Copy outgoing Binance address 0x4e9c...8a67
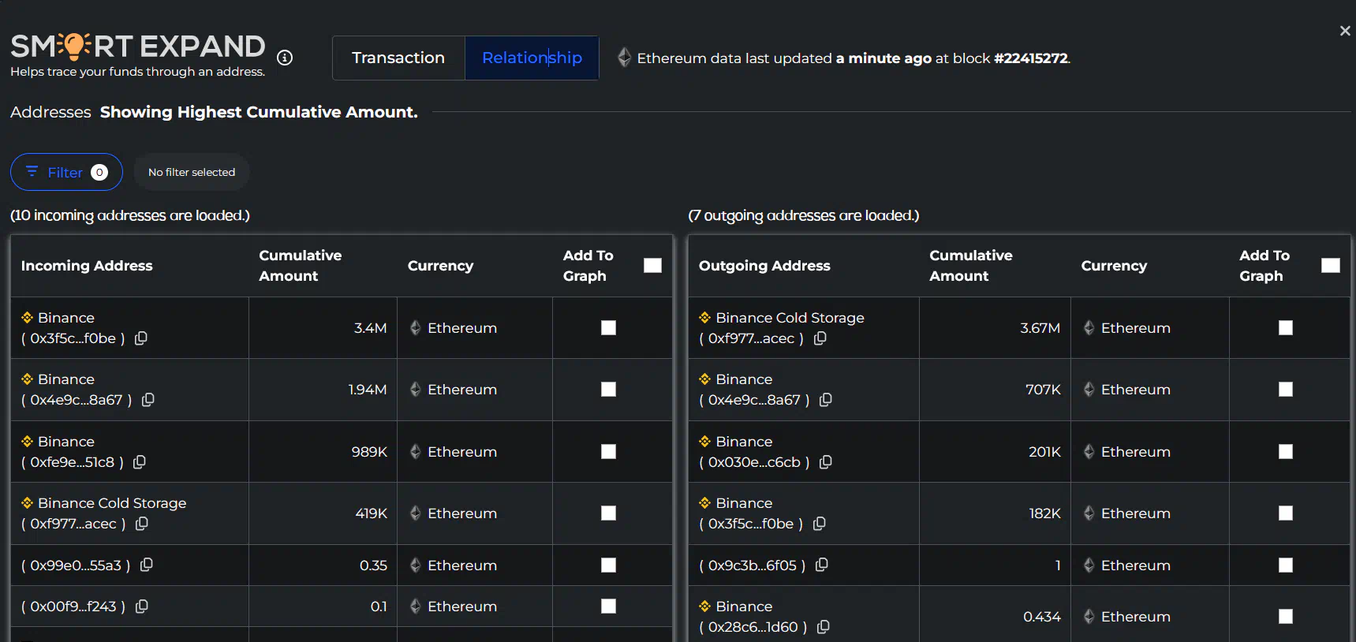The height and width of the screenshot is (642, 1356). (x=826, y=400)
